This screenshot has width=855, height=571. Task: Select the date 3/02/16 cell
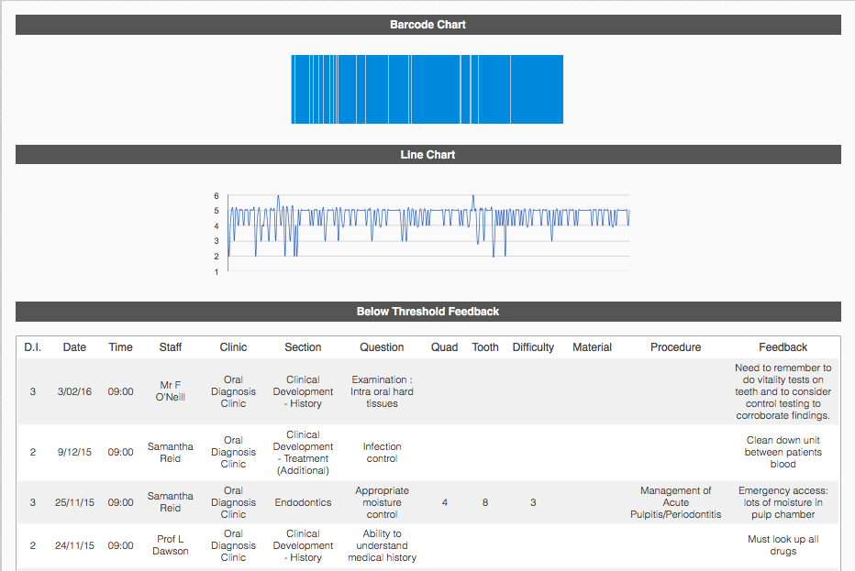coord(74,391)
